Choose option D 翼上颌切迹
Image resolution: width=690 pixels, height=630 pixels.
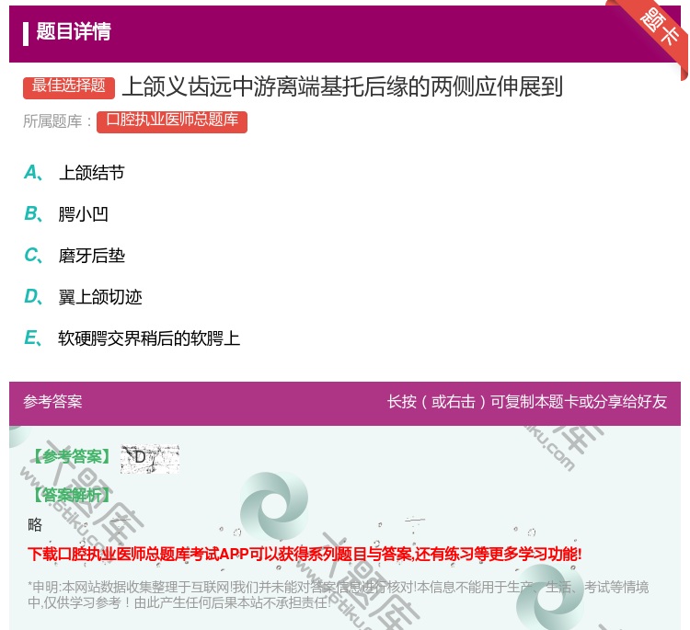pos(100,297)
